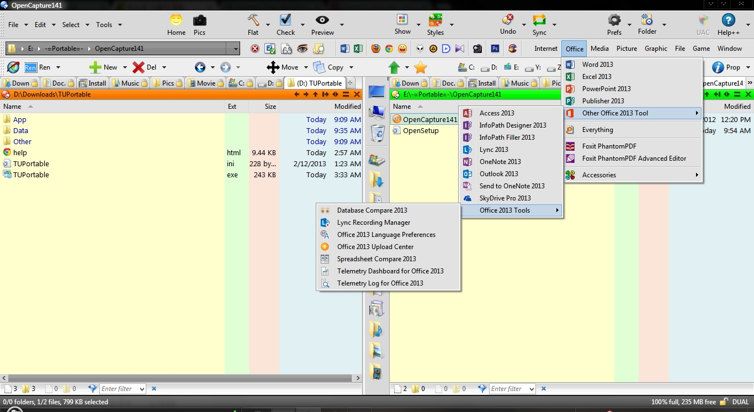Click the Ren rename button
This screenshot has width=754, height=412.
(x=38, y=67)
